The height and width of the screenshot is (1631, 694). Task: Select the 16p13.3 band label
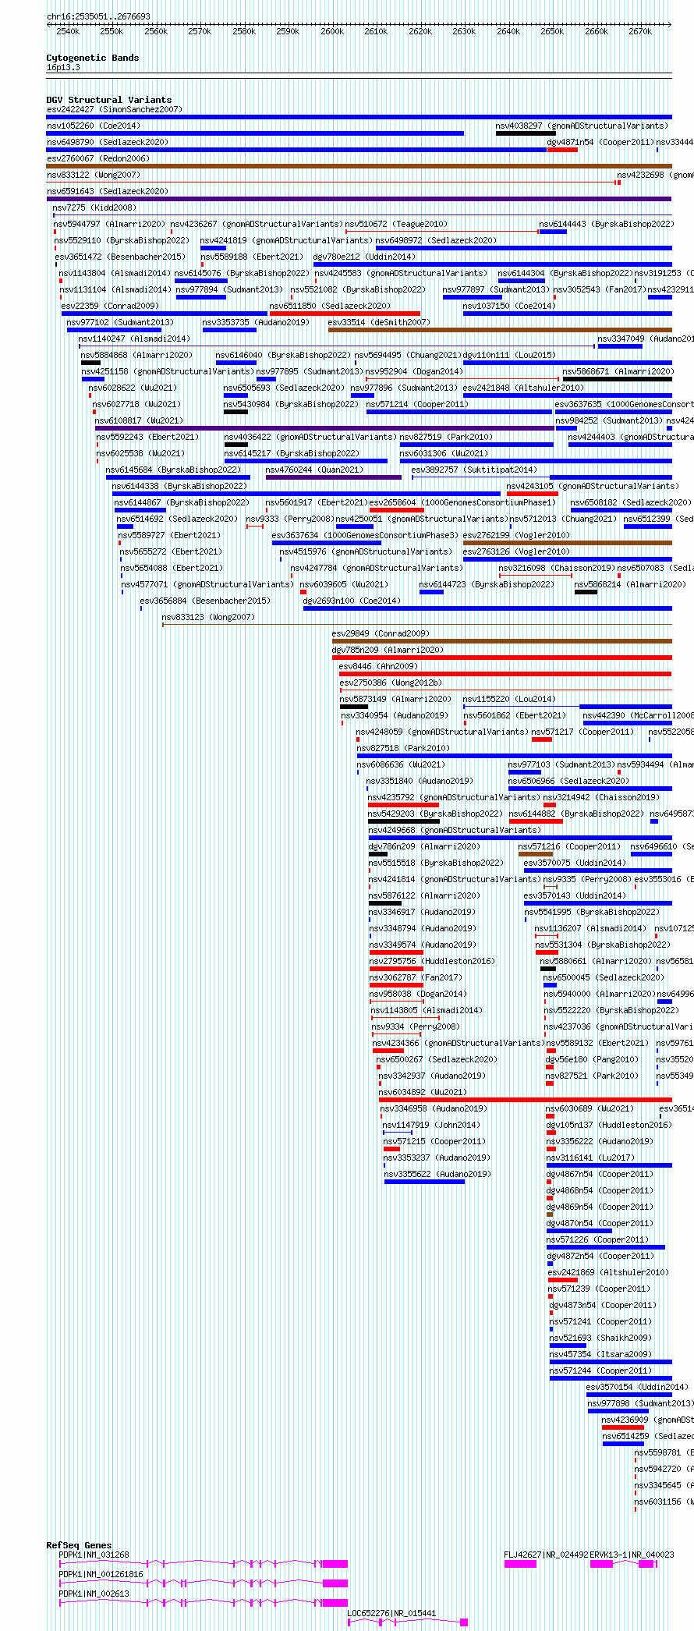pos(63,67)
